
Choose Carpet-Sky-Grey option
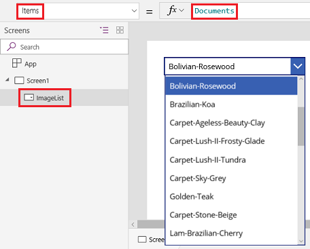(231, 178)
